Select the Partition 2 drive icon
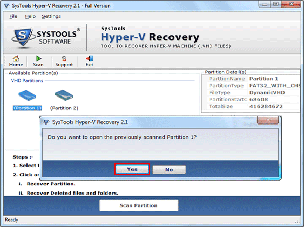Screen dimensions: 304x227 click(64, 95)
